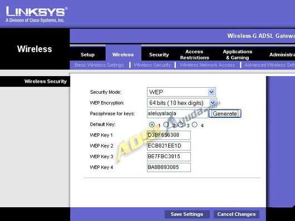Open the Setup tab
Viewport: 295px width, 221px height.
(87, 54)
